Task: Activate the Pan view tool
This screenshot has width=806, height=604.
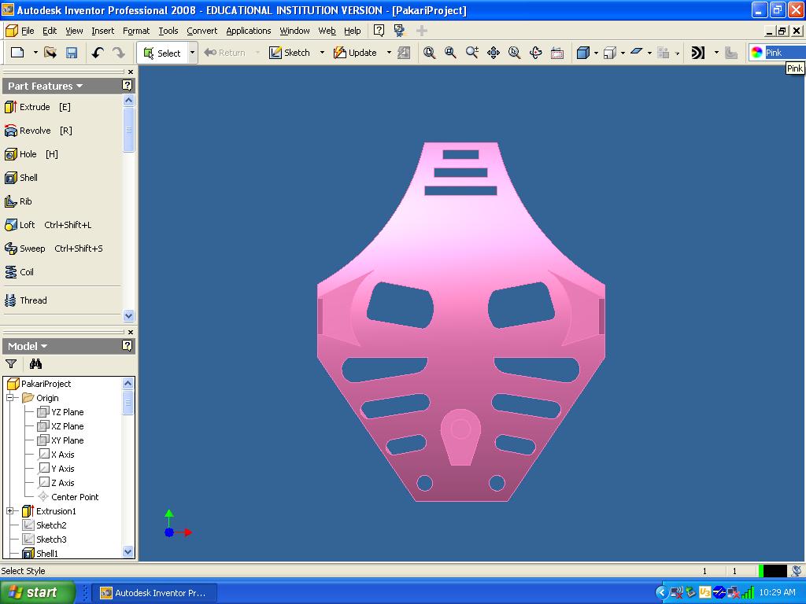Action: point(494,53)
